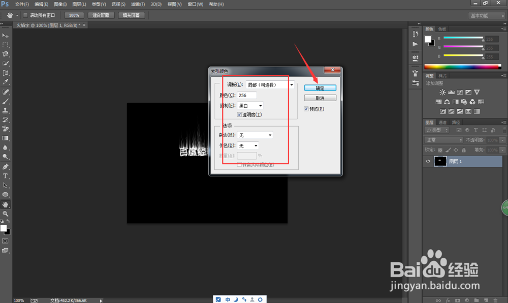
Task: Click the Fill Screen button
Action: pyautogui.click(x=131, y=15)
